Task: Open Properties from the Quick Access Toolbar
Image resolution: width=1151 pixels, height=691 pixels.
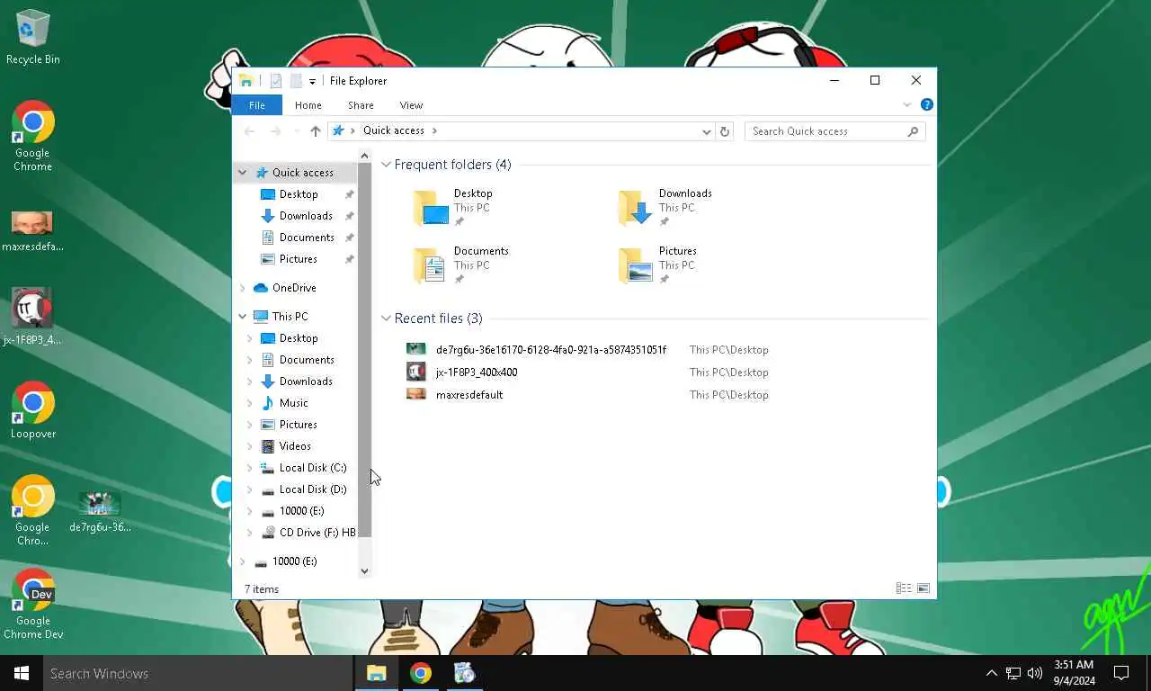Action: pyautogui.click(x=276, y=81)
